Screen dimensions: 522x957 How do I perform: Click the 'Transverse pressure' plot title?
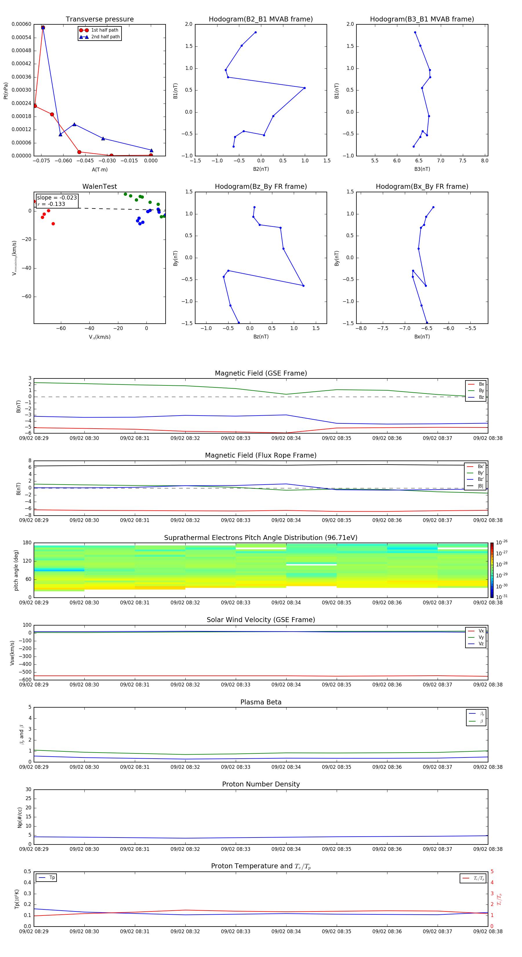[x=99, y=19]
